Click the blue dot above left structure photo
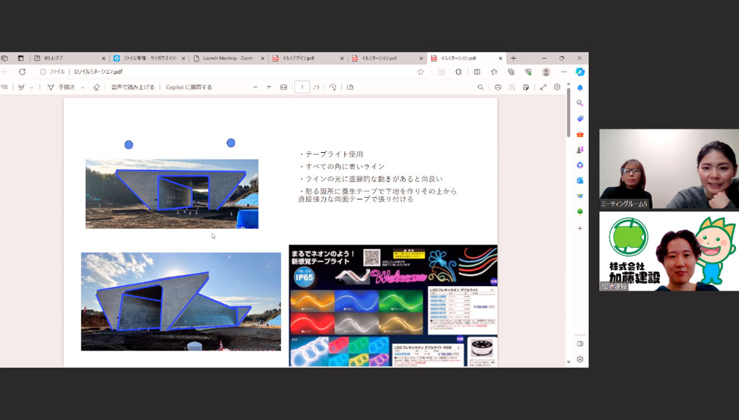This screenshot has height=420, width=739. pos(129,145)
